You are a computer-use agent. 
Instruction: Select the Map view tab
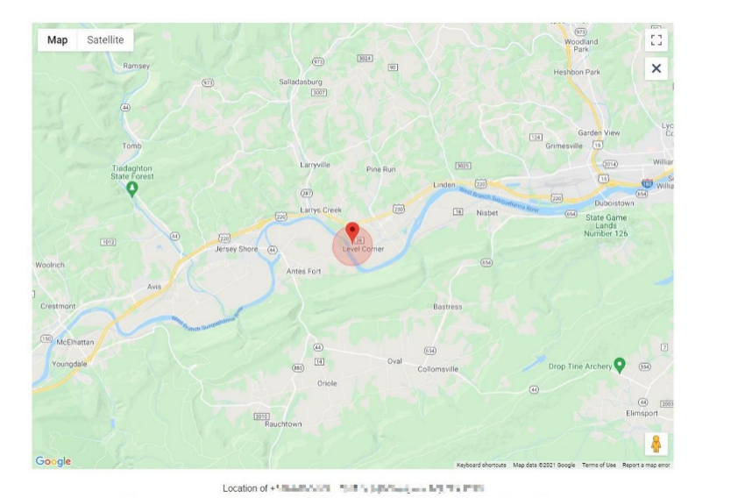pyautogui.click(x=57, y=40)
